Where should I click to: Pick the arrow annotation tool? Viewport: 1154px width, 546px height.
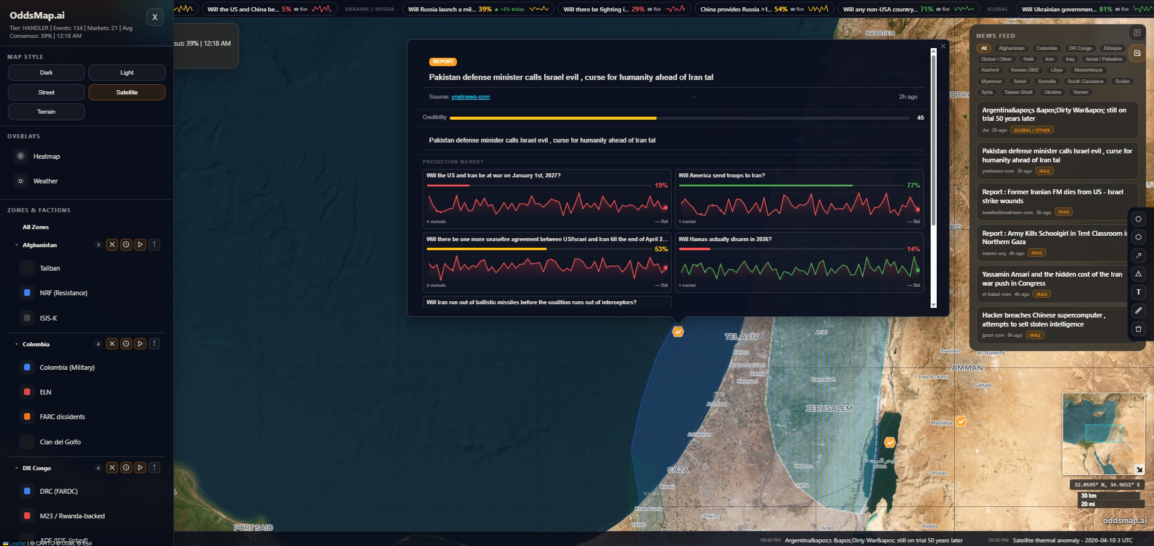(x=1138, y=255)
